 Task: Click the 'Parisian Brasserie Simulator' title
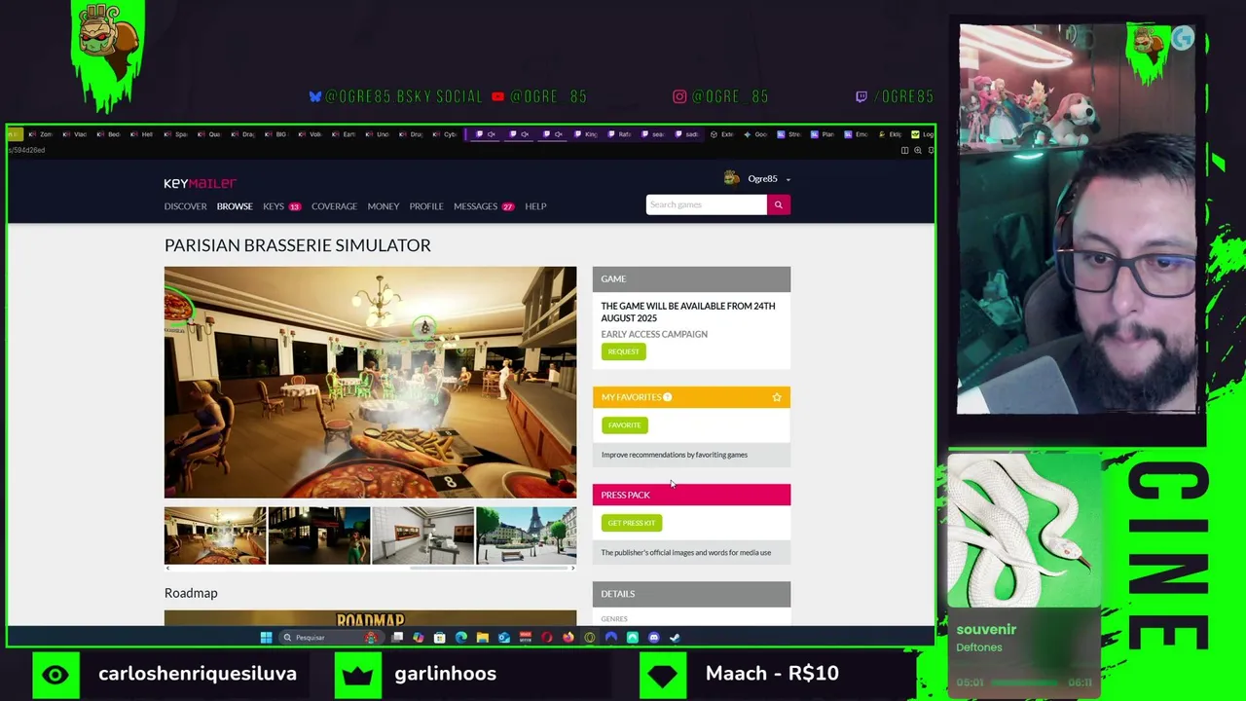click(297, 245)
